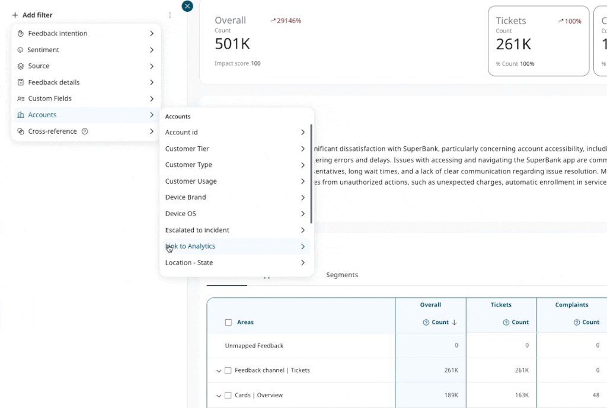Switch to the Segments tab
The width and height of the screenshot is (607, 408).
tap(342, 275)
